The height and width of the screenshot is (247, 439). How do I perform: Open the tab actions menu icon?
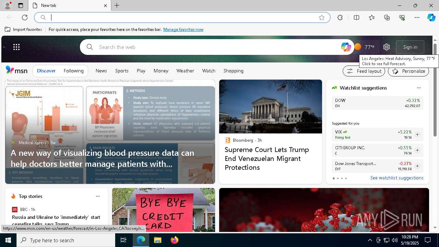coord(21,5)
